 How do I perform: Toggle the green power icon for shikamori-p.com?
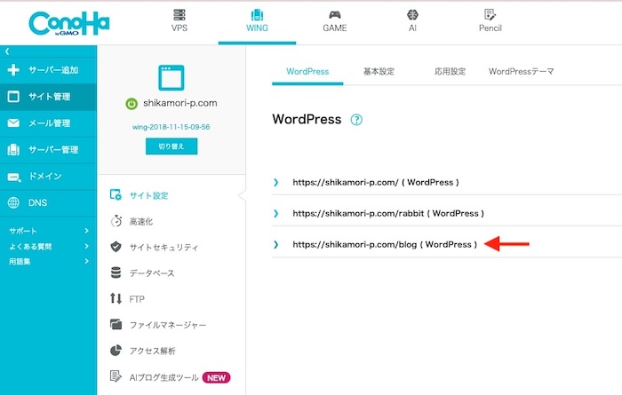[x=132, y=104]
